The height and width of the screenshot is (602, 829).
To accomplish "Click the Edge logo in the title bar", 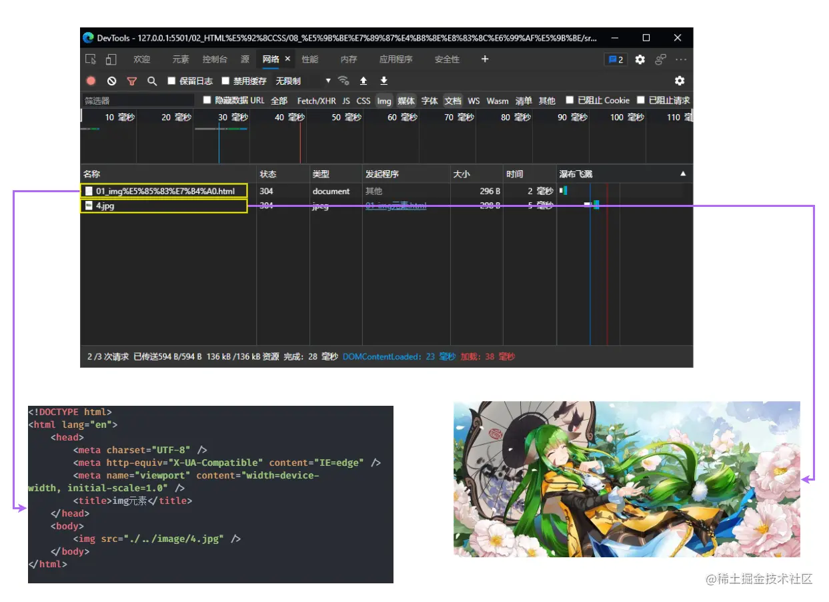I will click(x=88, y=37).
